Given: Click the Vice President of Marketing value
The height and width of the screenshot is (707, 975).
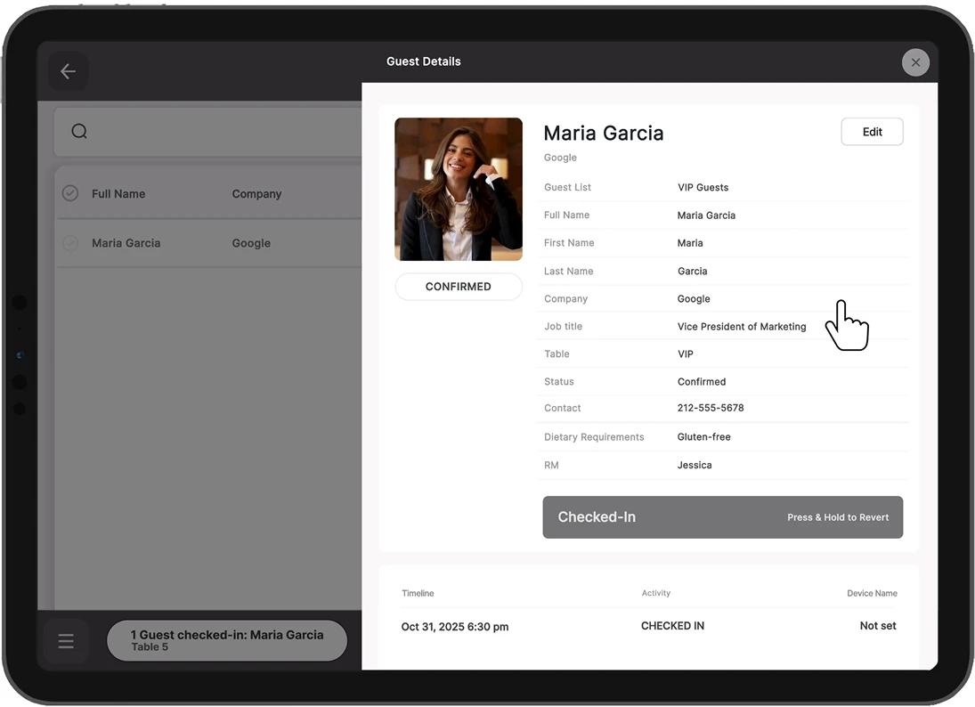Looking at the screenshot, I should [741, 327].
